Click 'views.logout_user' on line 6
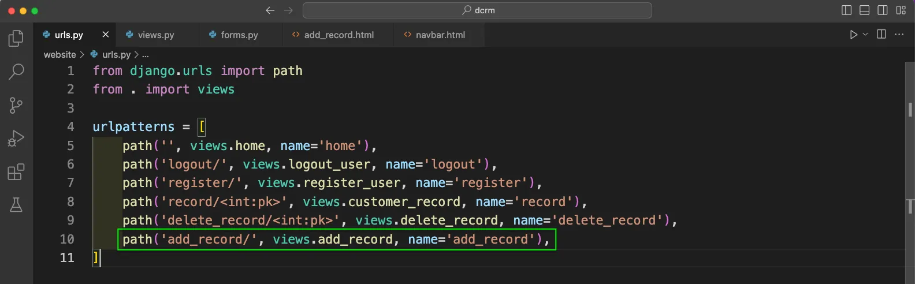915x284 pixels. pyautogui.click(x=307, y=165)
